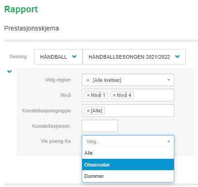Image resolution: width=198 pixels, height=187 pixels.
Task: Expand the Velg region dropdown arrow
Action: point(168,80)
